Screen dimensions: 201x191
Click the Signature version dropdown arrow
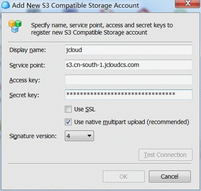(89, 136)
